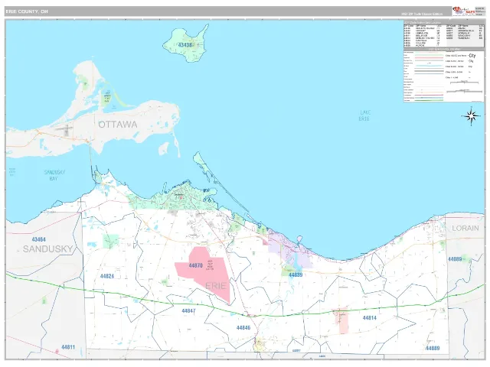Select ZIP code label 44811

pos(68,347)
